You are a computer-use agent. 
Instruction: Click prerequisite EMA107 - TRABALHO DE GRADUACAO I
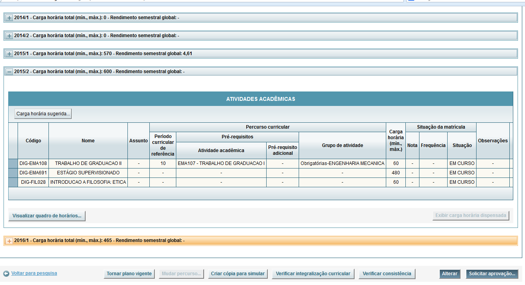[x=221, y=163]
